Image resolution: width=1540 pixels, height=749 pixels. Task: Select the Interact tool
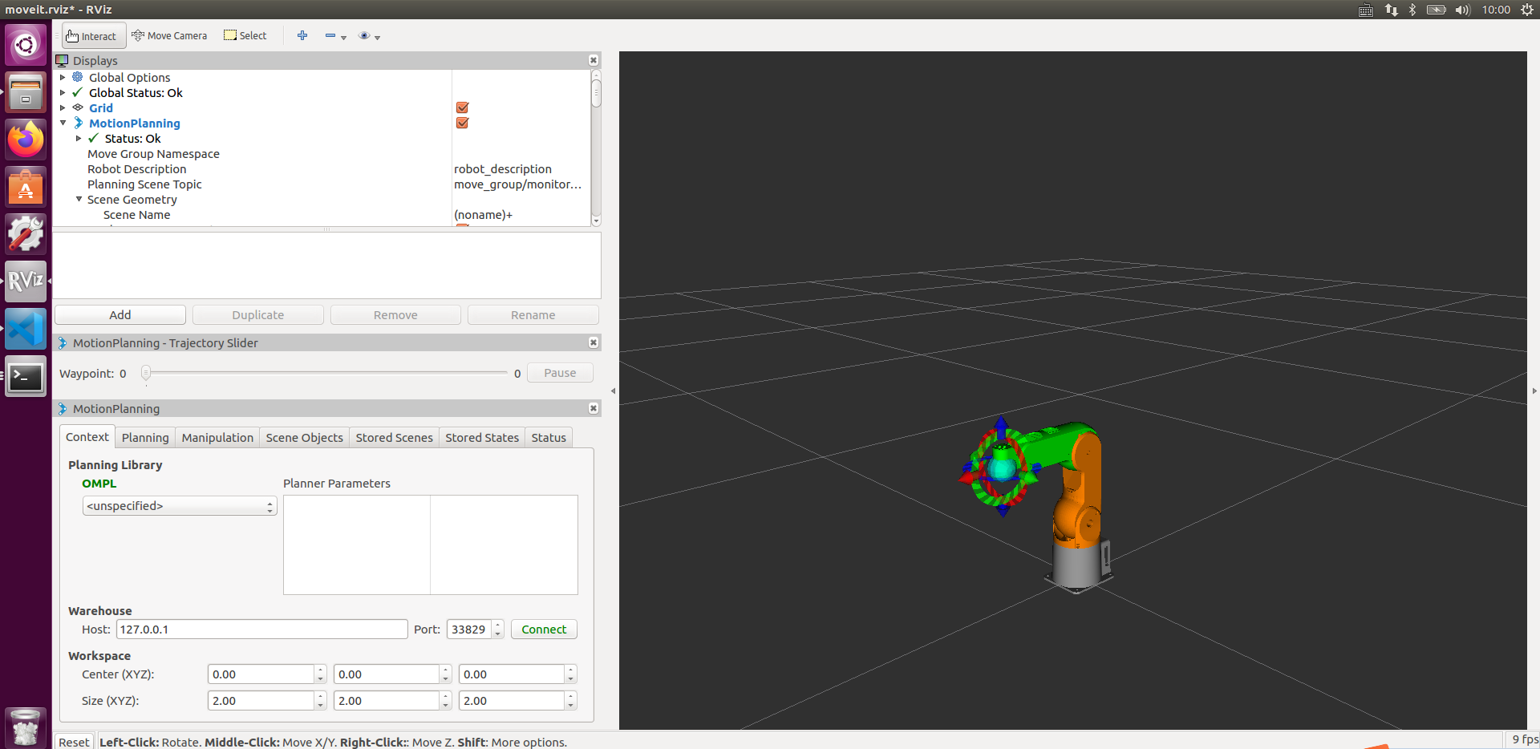coord(91,36)
